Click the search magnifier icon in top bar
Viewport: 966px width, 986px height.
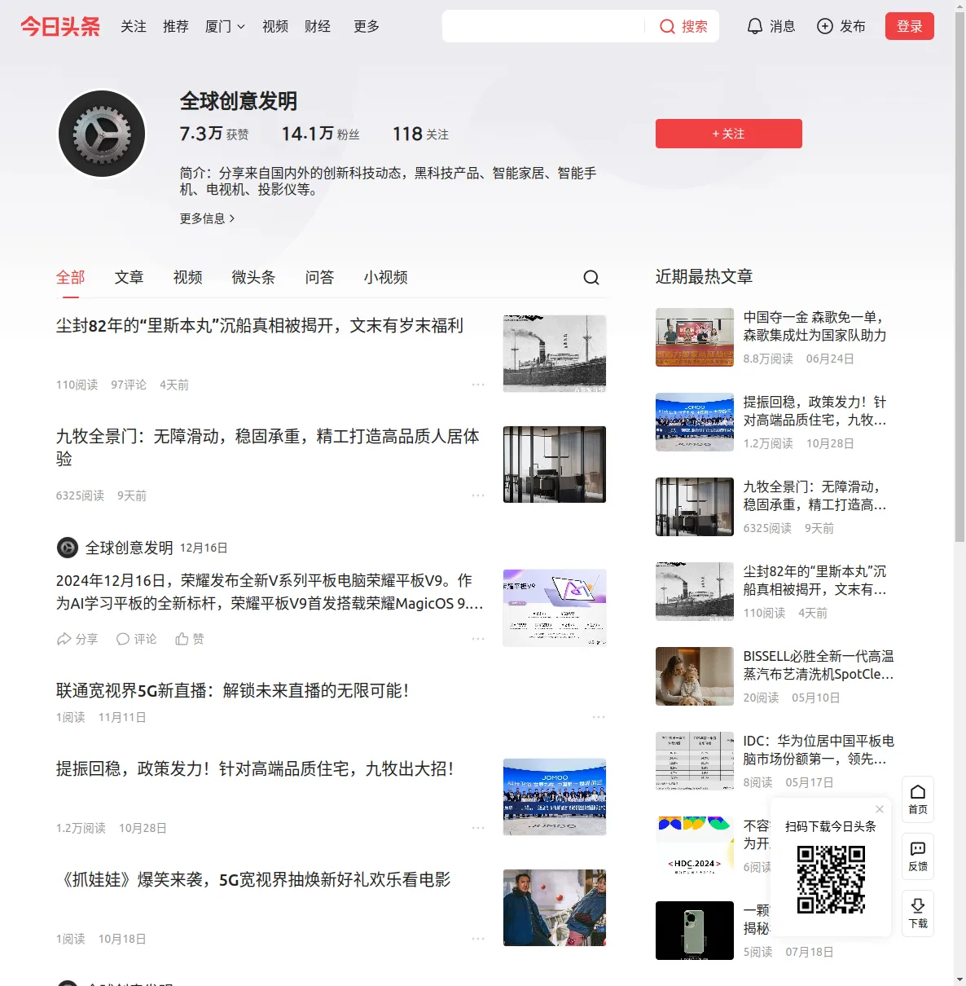click(667, 27)
